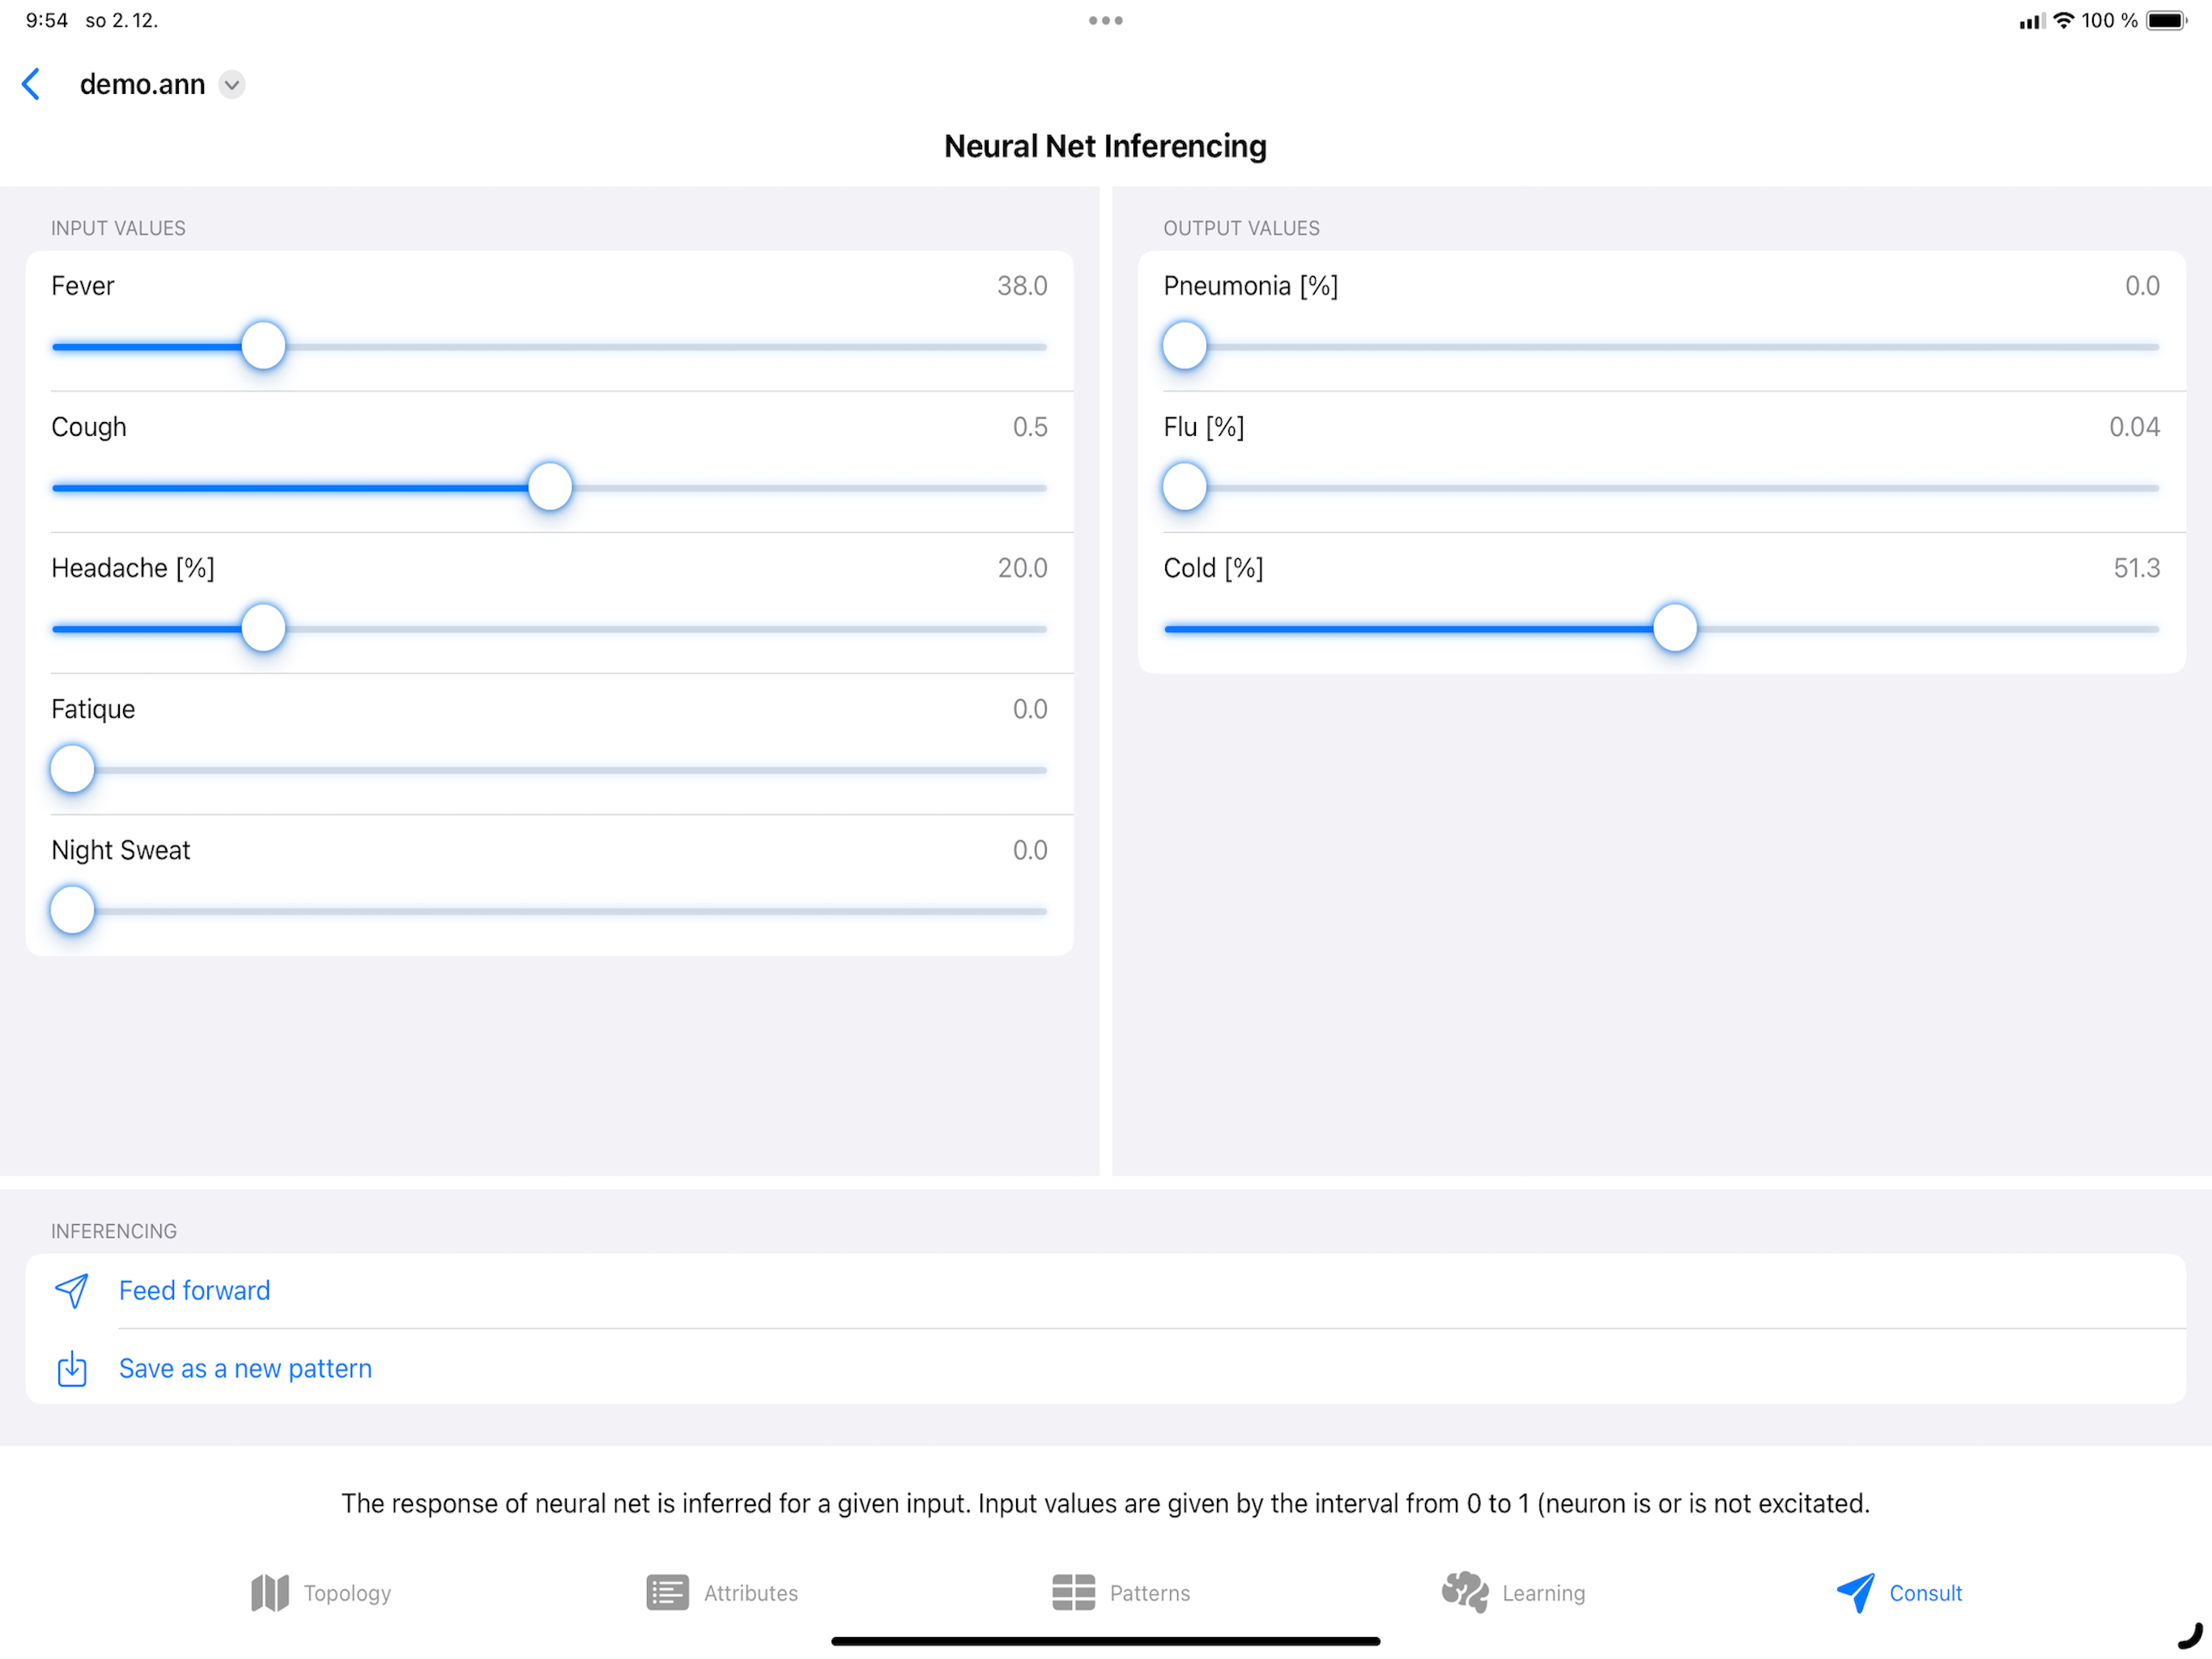Tap the Patterns grid icon
The width and height of the screenshot is (2212, 1659).
1073,1592
